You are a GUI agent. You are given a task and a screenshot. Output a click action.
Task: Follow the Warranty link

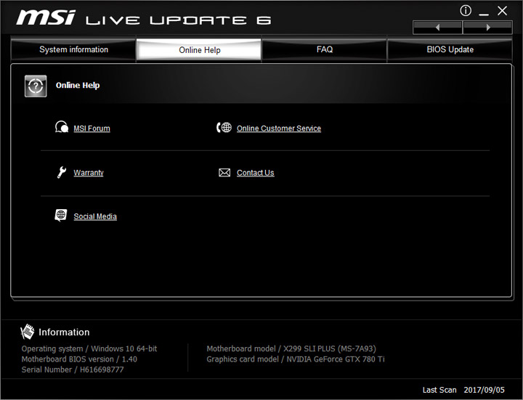point(89,173)
